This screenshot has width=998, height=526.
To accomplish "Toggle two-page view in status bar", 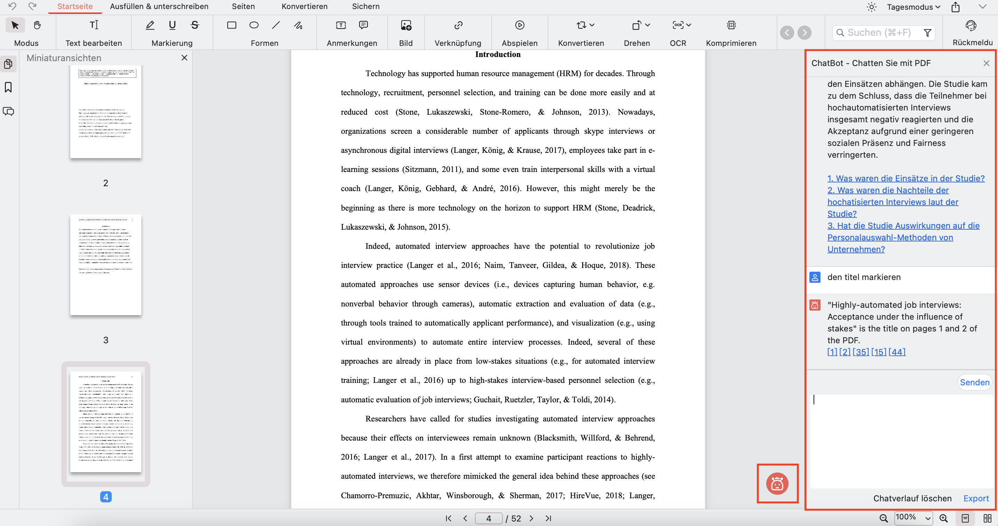I will click(987, 518).
